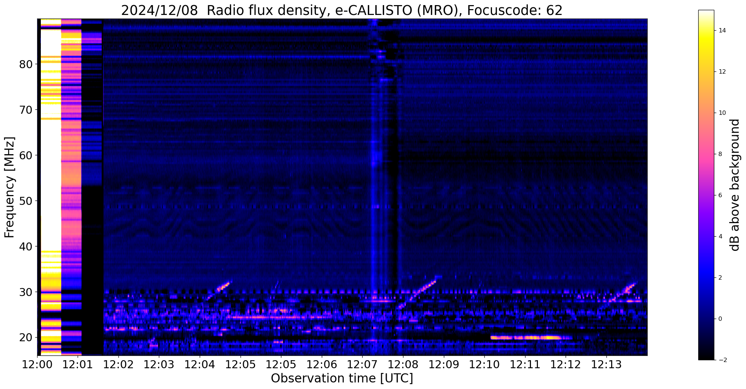The width and height of the screenshot is (746, 389).
Task: Click the 12:09 time tick label
Action: [444, 365]
